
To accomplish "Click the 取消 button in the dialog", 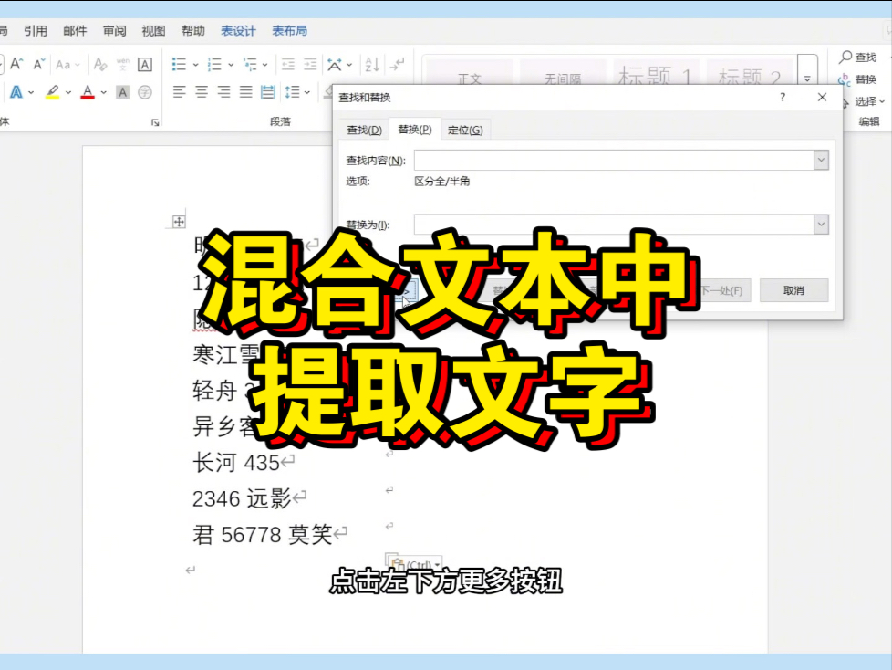I will click(x=793, y=290).
